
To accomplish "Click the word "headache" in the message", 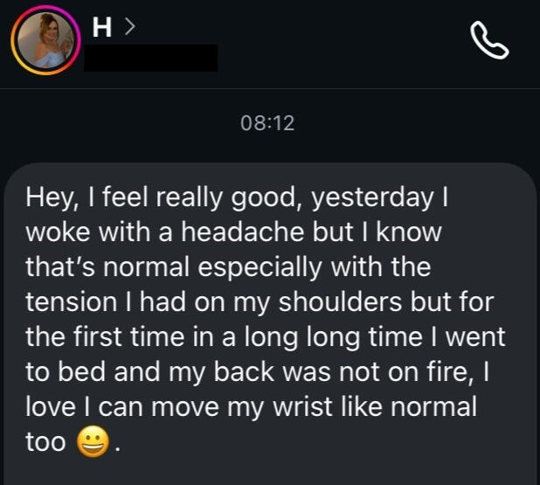I will click(x=243, y=232).
